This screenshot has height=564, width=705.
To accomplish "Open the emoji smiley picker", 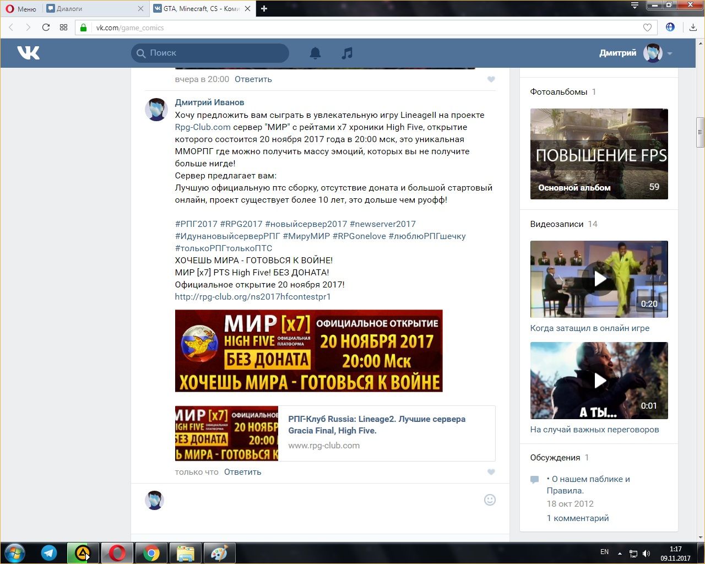I will tap(490, 500).
